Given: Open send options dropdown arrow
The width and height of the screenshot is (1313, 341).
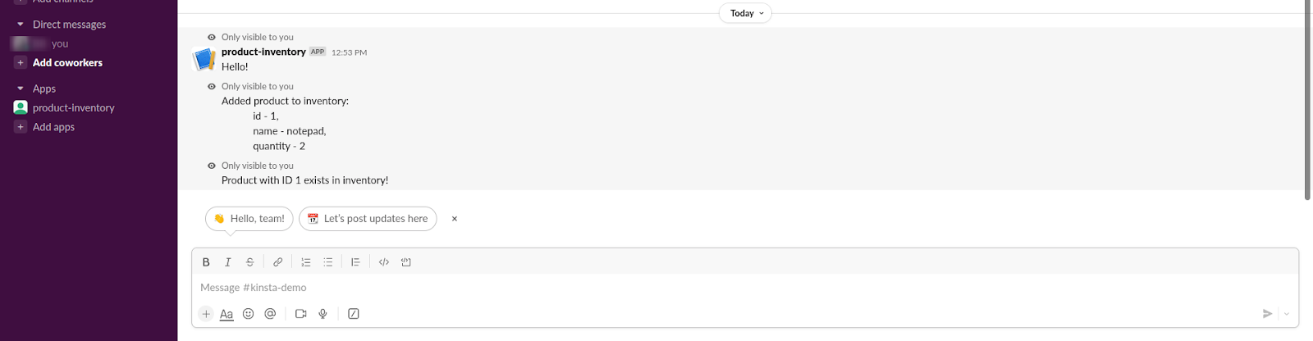Looking at the screenshot, I should [1287, 314].
